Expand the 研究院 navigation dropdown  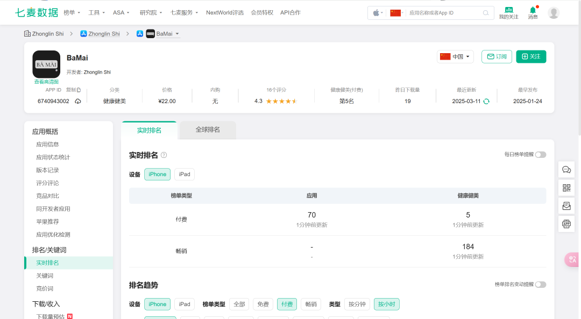click(x=151, y=12)
